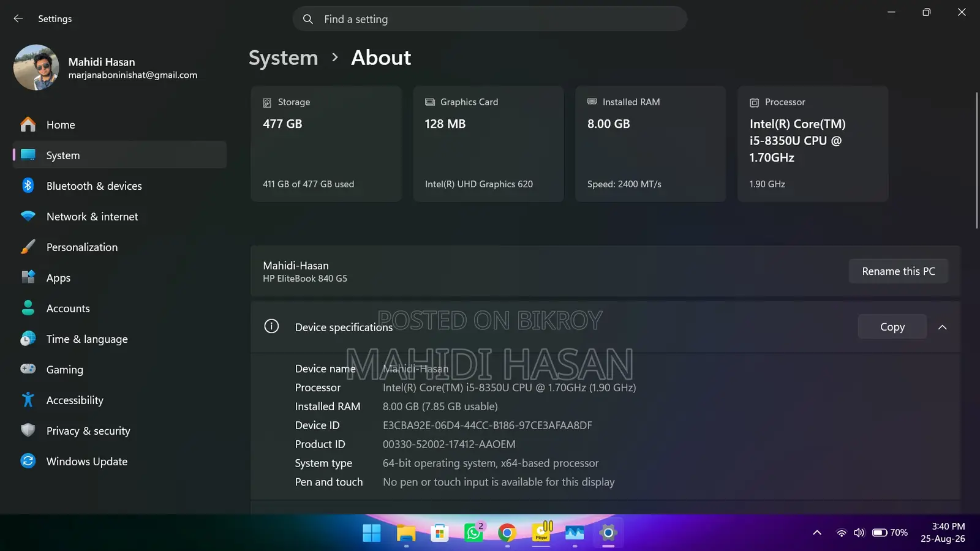This screenshot has height=551, width=980.
Task: Go back using the Settings back arrow
Action: pos(18,19)
